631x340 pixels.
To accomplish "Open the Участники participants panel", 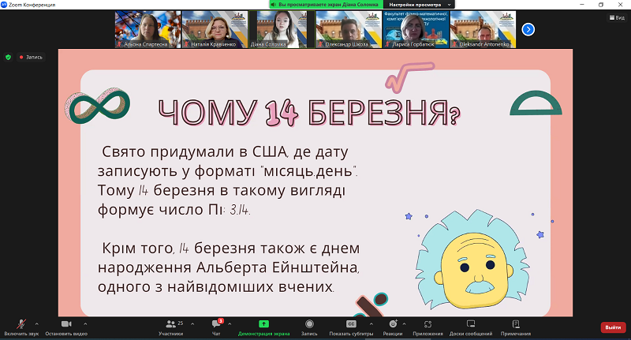I will pyautogui.click(x=171, y=327).
